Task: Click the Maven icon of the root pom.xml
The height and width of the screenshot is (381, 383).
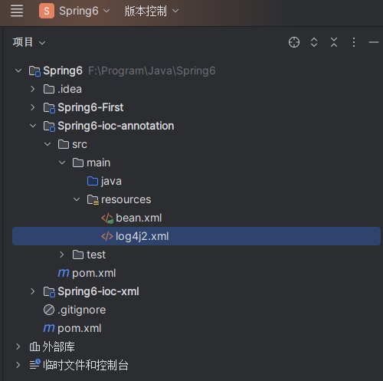Action: point(49,328)
